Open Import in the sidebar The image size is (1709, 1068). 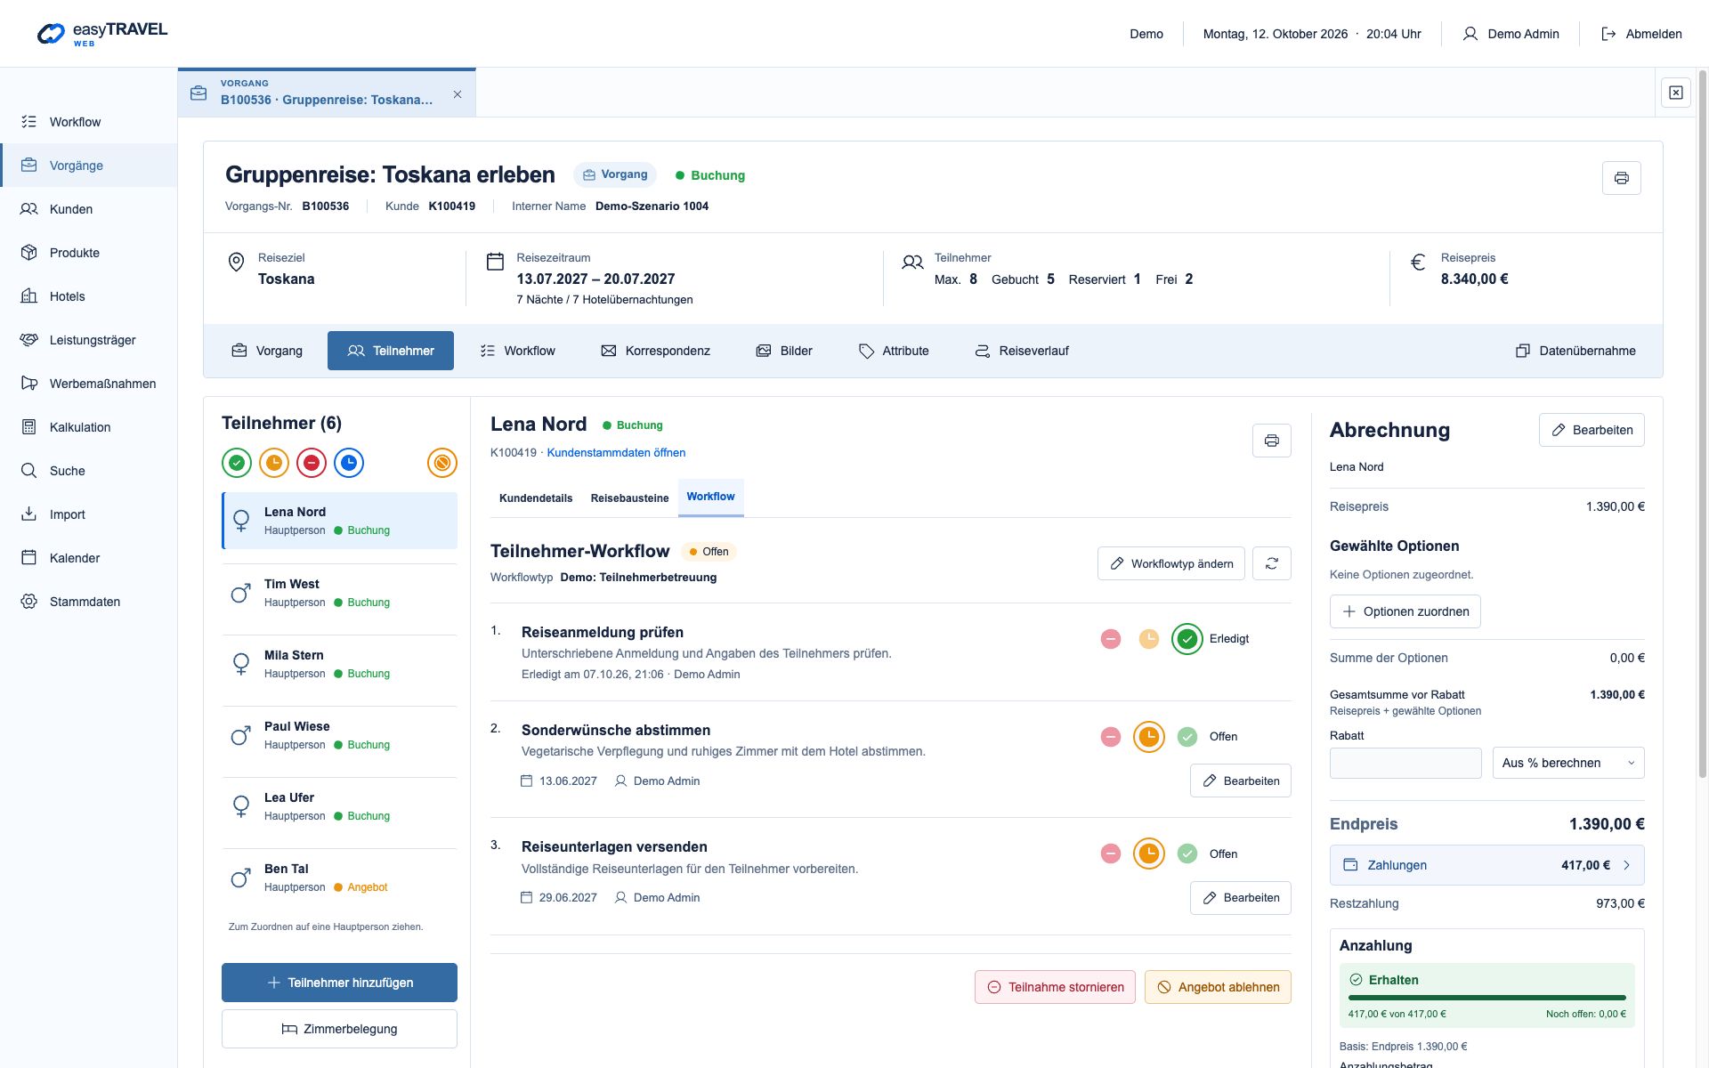89,514
